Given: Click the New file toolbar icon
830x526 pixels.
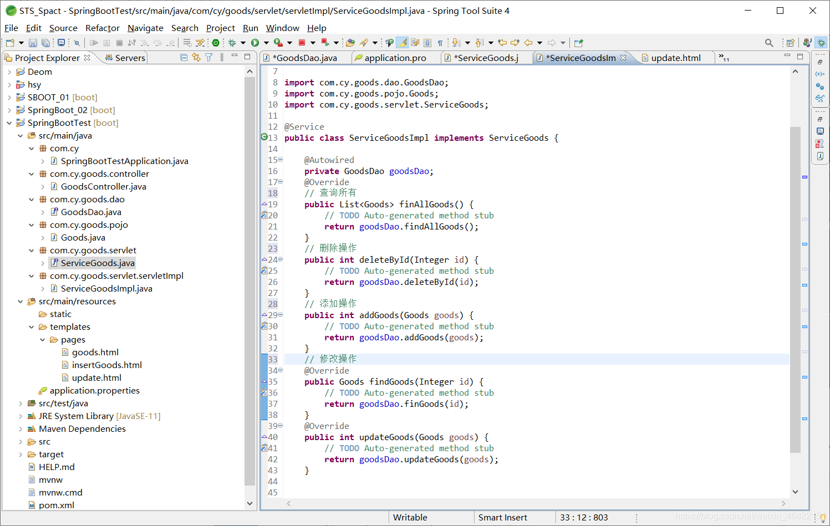Looking at the screenshot, I should pos(10,43).
